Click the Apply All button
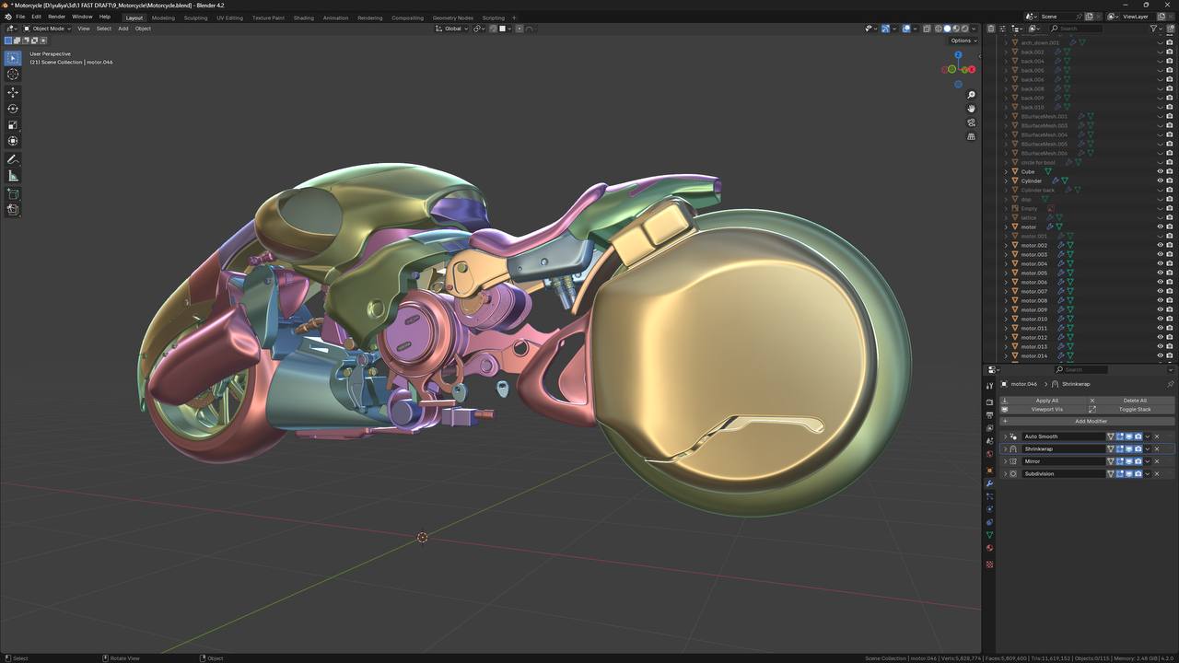The height and width of the screenshot is (663, 1179). click(1043, 401)
